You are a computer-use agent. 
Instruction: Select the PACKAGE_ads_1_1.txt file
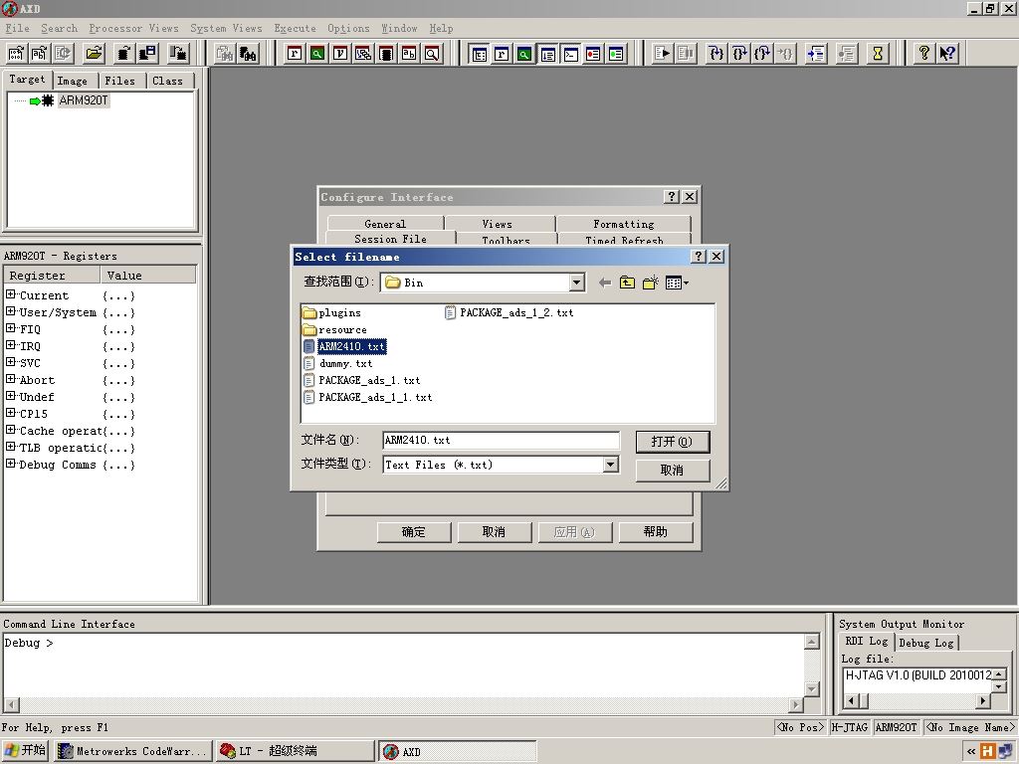click(368, 397)
